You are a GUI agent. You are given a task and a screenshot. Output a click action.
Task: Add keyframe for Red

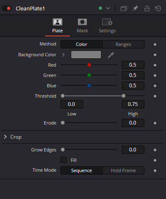[155, 65]
